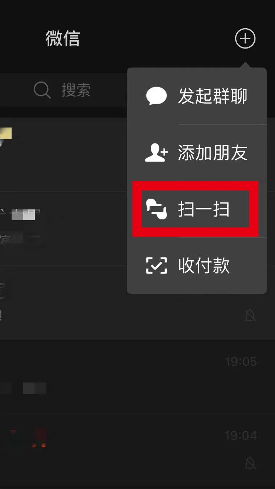
Task: Tap the plus icon beside 微信 title
Action: [245, 38]
